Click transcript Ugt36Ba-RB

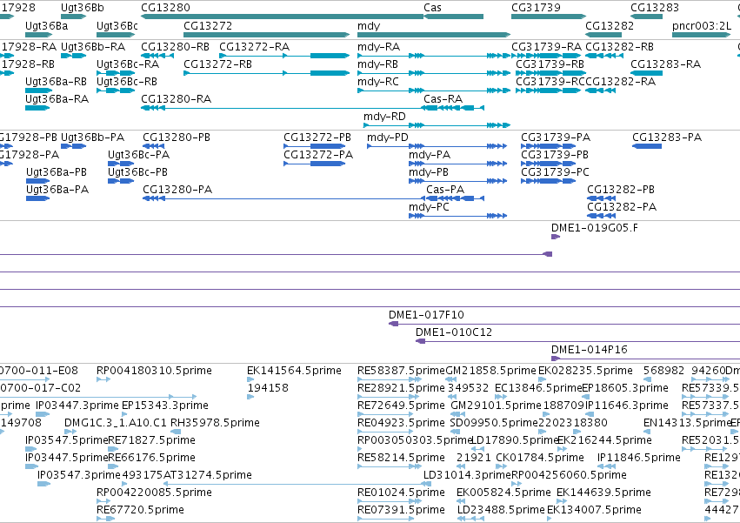(x=57, y=82)
